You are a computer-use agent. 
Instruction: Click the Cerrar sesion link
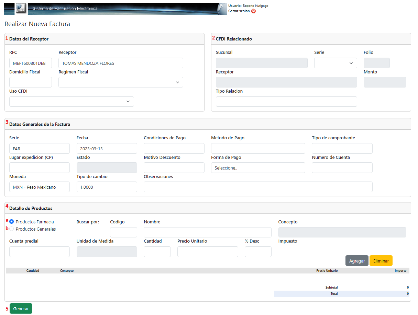click(x=239, y=11)
